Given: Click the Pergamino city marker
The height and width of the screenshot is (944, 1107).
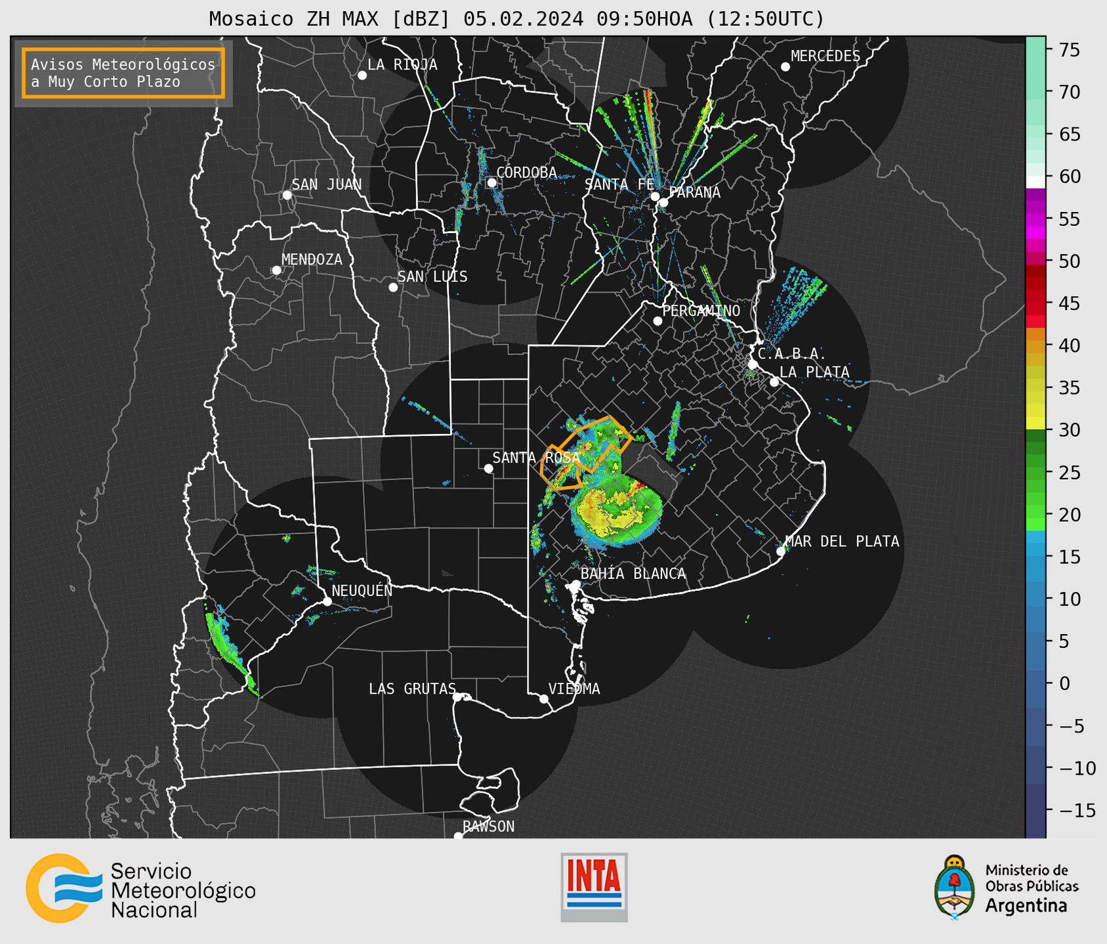Looking at the screenshot, I should 658,321.
